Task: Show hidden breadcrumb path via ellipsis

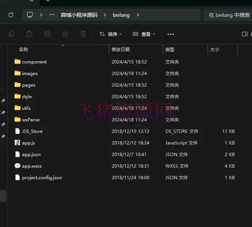Action: (52, 15)
